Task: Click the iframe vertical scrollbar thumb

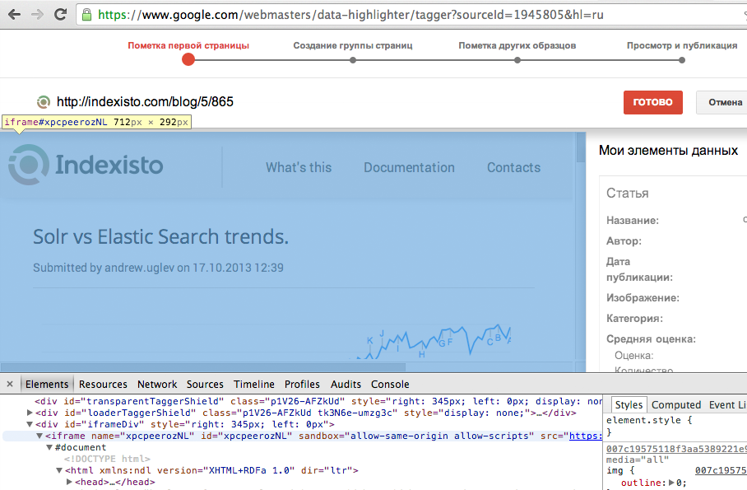Action: point(581,147)
